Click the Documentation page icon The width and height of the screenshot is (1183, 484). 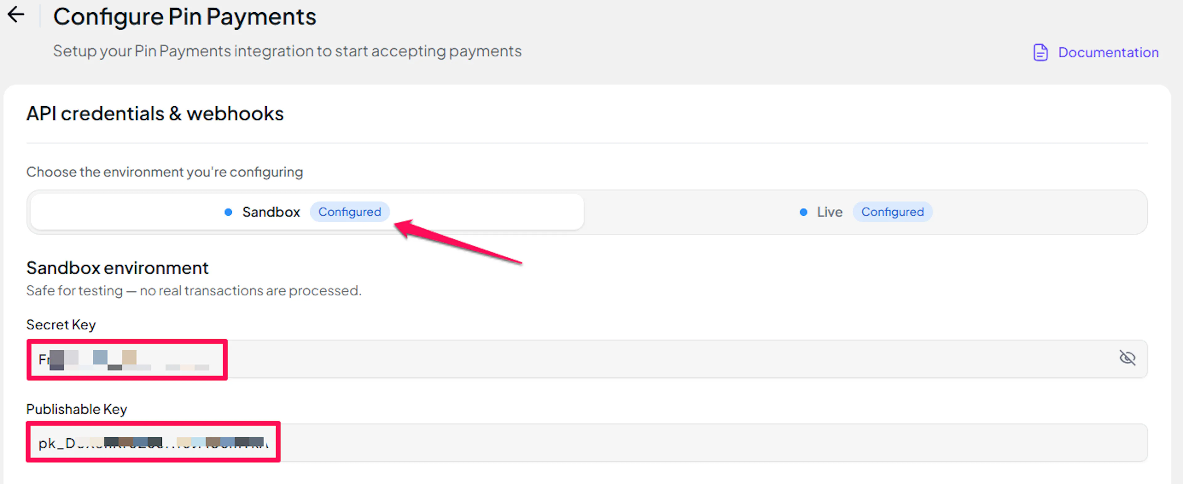1040,52
